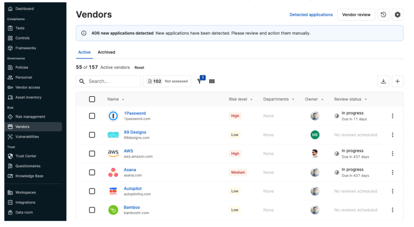414x227 pixels.
Task: Sort by the Risk level column
Action: [x=240, y=99]
